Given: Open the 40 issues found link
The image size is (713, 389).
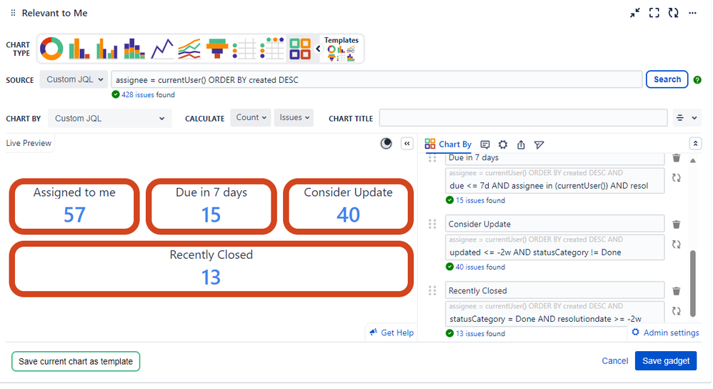Looking at the screenshot, I should [471, 267].
